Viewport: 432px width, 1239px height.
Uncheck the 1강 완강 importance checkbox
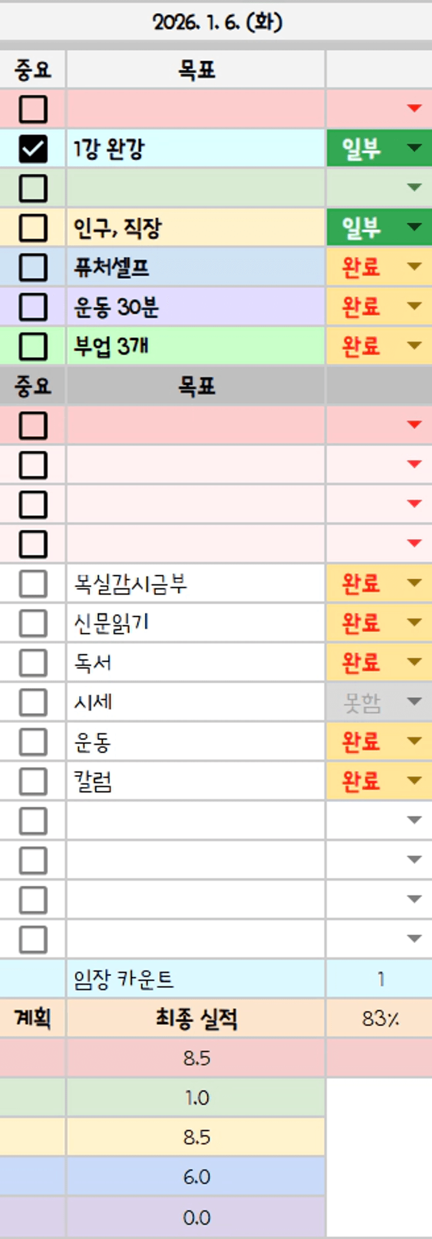33,148
